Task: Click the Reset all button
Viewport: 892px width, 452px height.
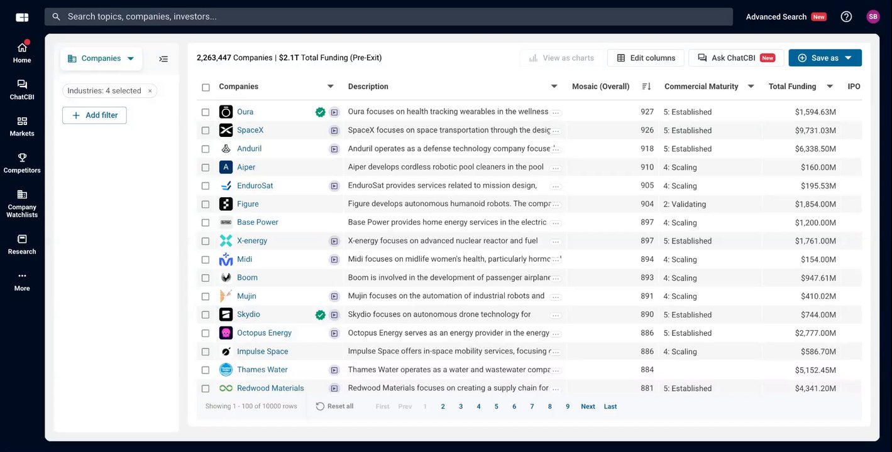Action: click(334, 407)
